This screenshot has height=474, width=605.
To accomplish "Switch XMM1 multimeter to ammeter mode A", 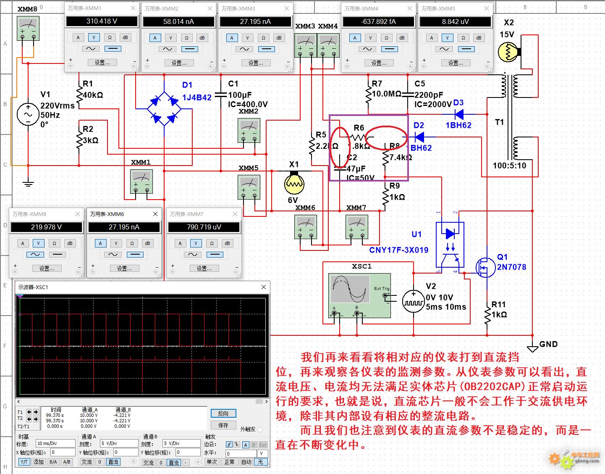I will 78,37.
